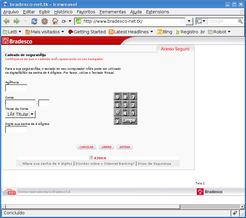
Task: Open the Favoritos menu
Action: tap(86, 12)
